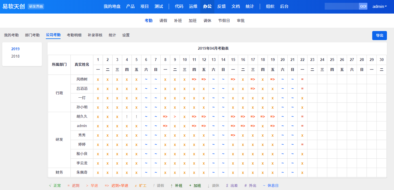The height and width of the screenshot is (190, 394).
Task: Go to the 补录审核 tab
Action: tap(95, 35)
